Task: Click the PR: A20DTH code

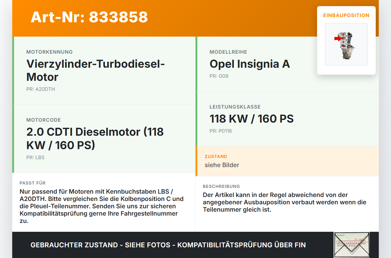Action: [x=41, y=89]
